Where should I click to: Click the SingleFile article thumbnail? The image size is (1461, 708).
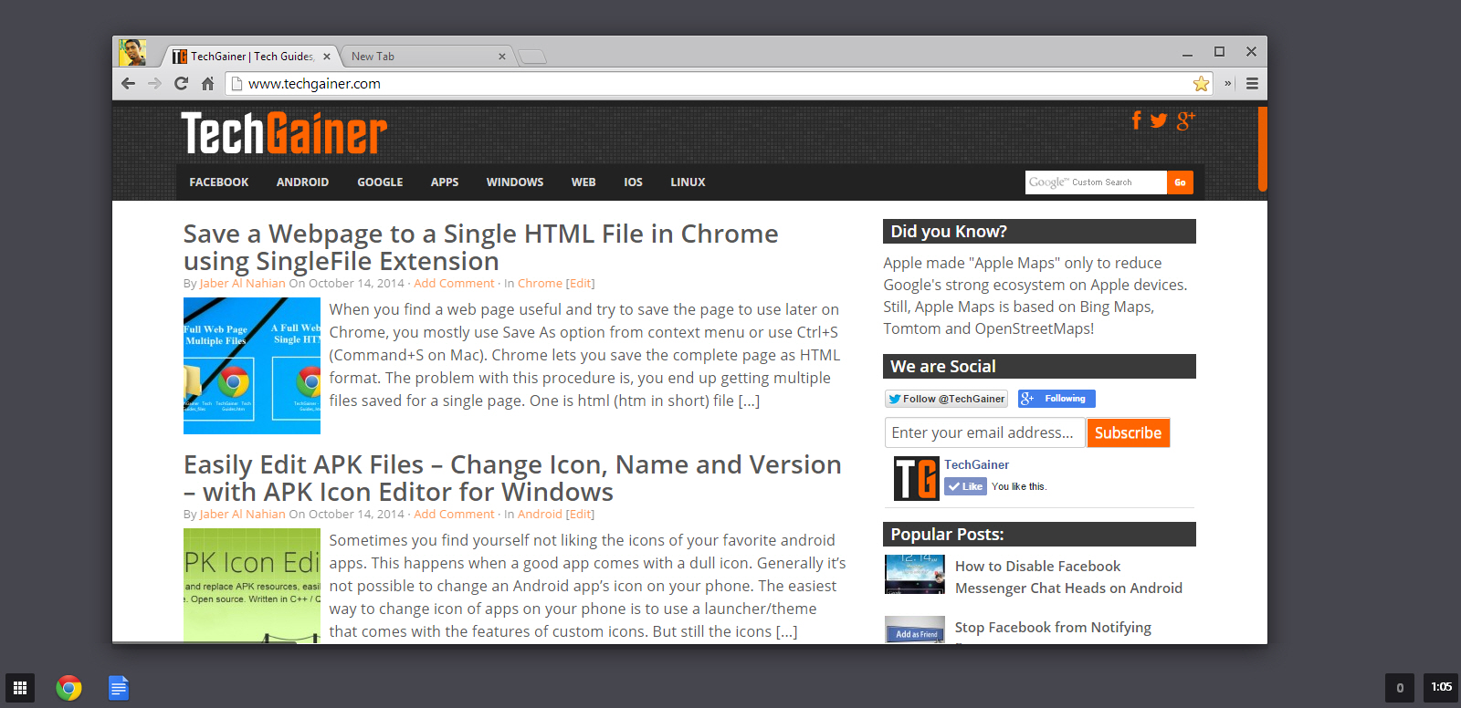click(252, 366)
